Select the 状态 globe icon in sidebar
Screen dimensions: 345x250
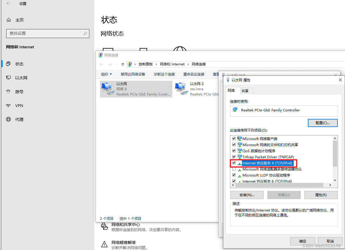pyautogui.click(x=8, y=64)
